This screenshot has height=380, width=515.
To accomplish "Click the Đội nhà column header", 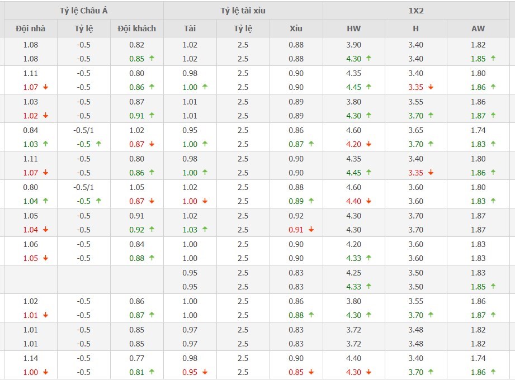I will coord(31,28).
